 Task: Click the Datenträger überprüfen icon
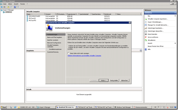[x=146, y=31]
